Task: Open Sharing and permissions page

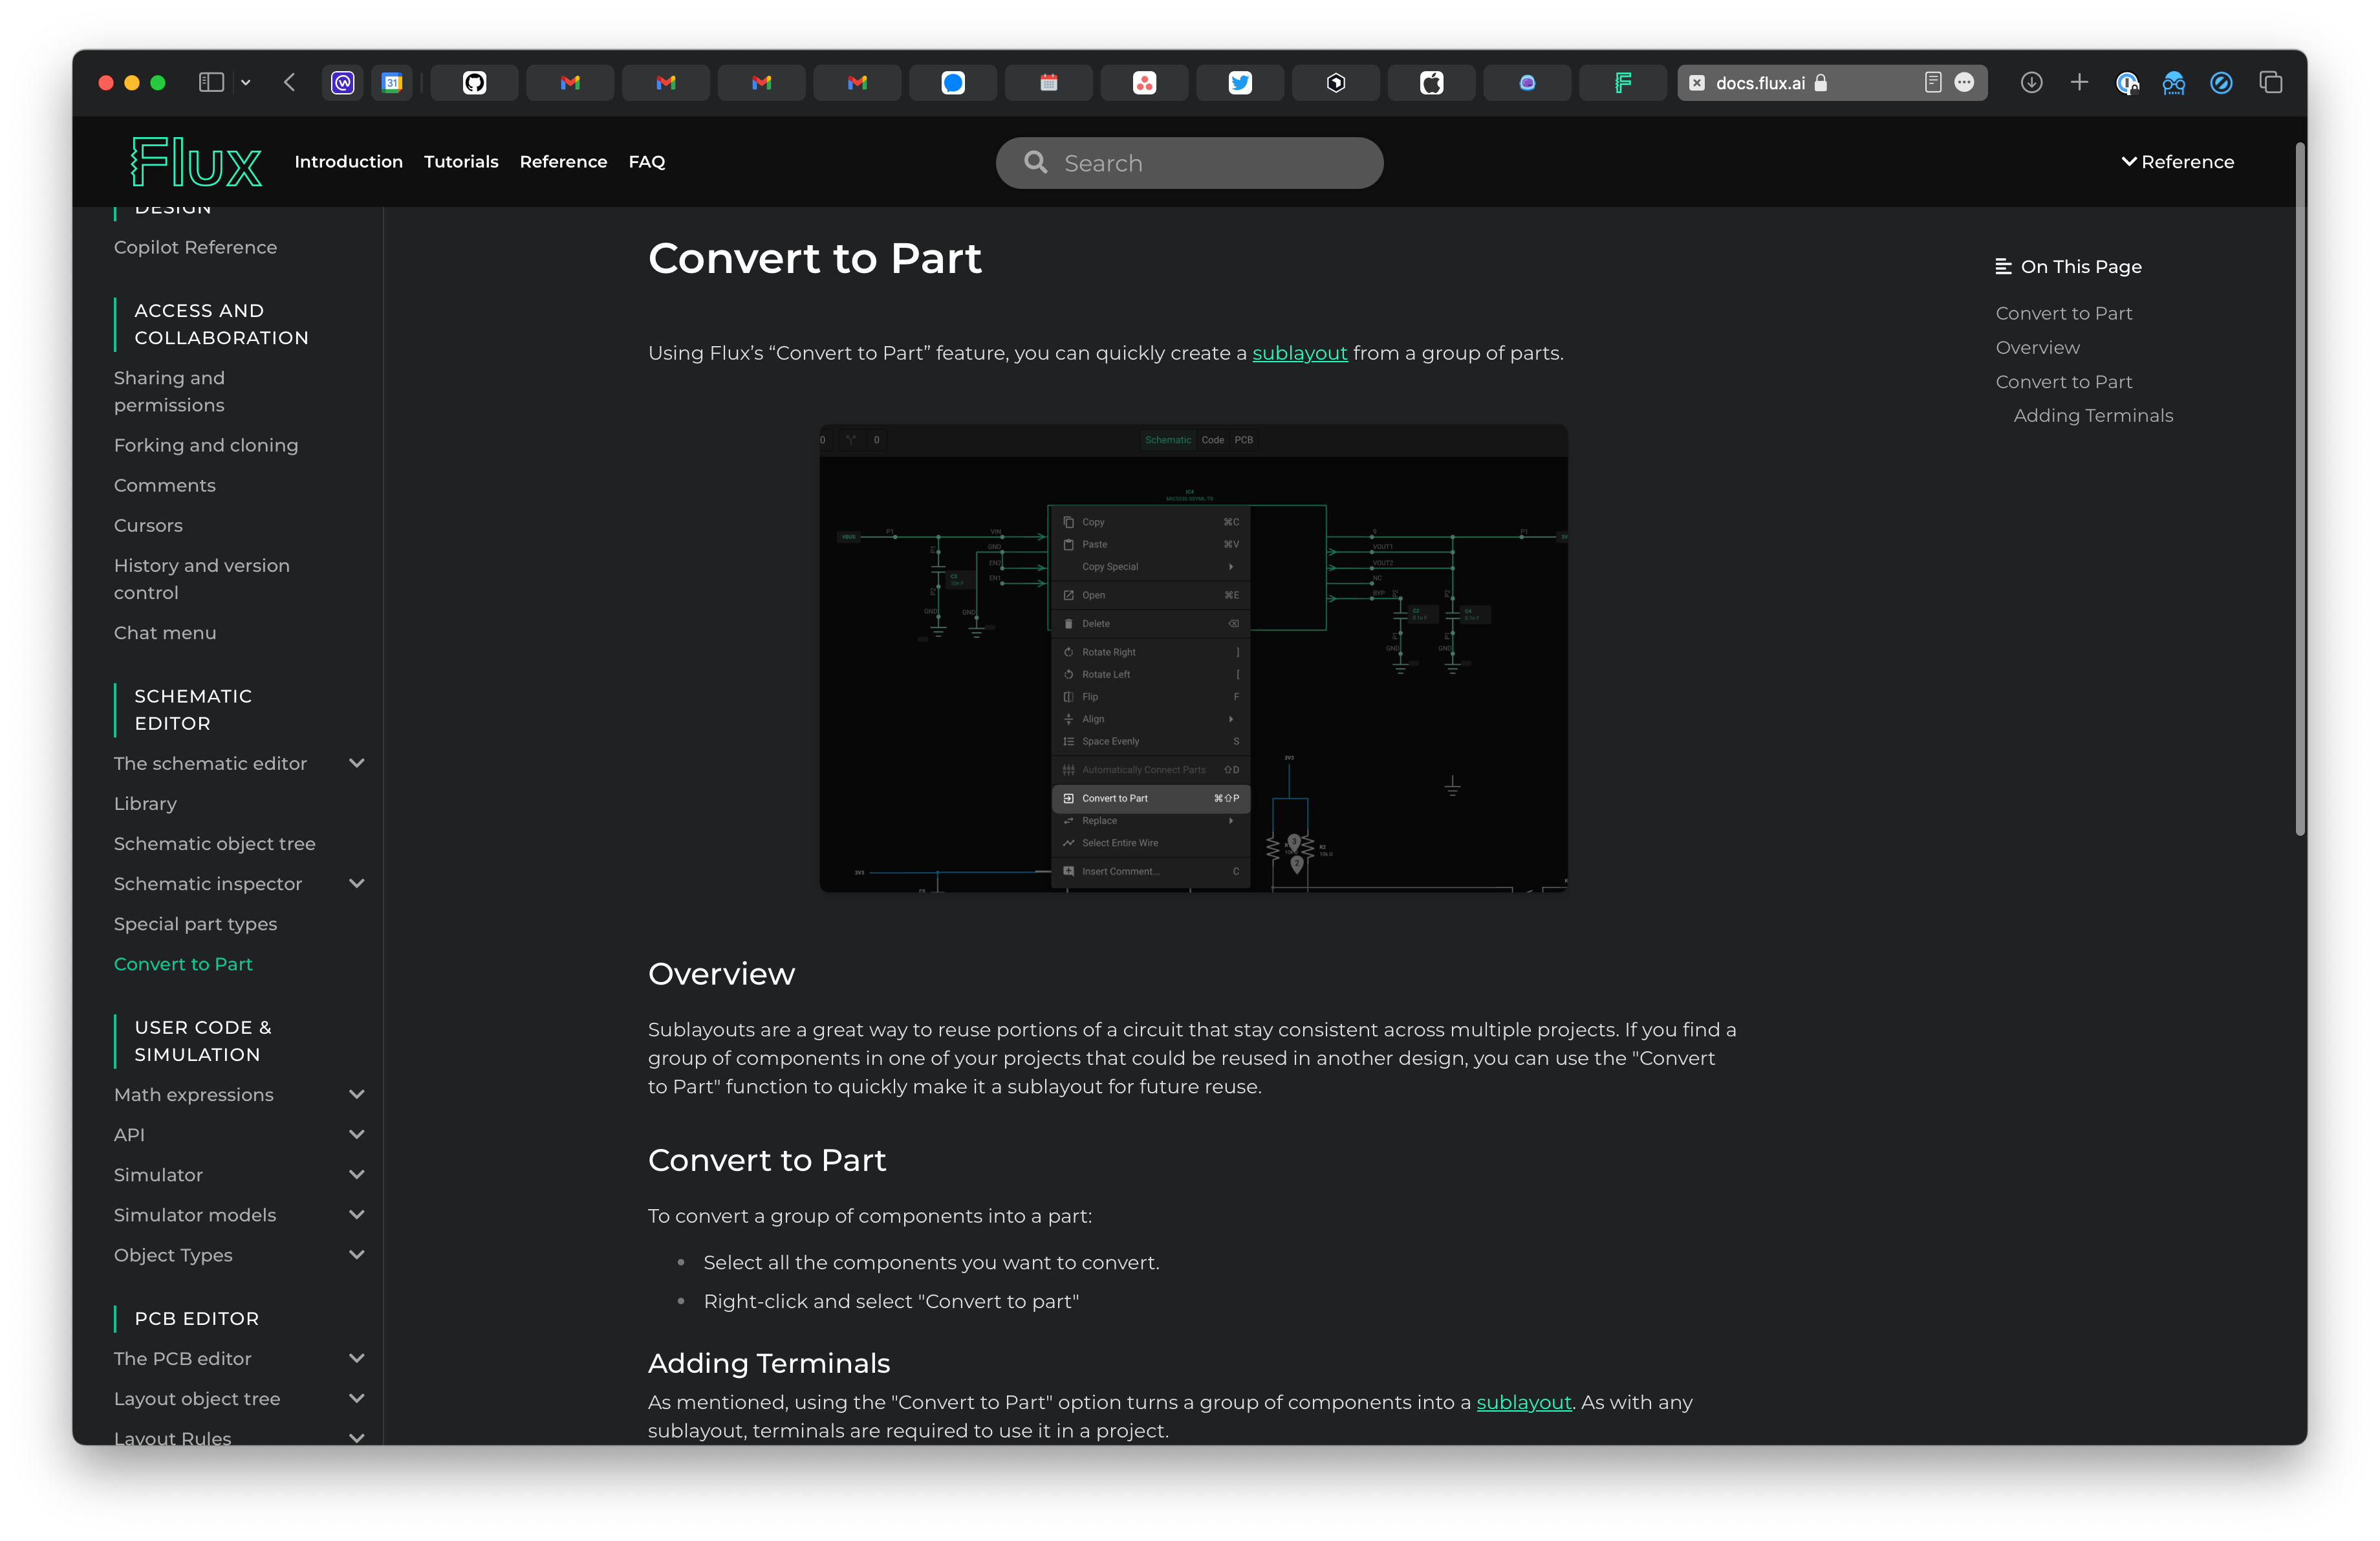Action: click(x=169, y=391)
